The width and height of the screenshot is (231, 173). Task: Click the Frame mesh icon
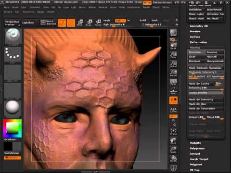(x=173, y=132)
